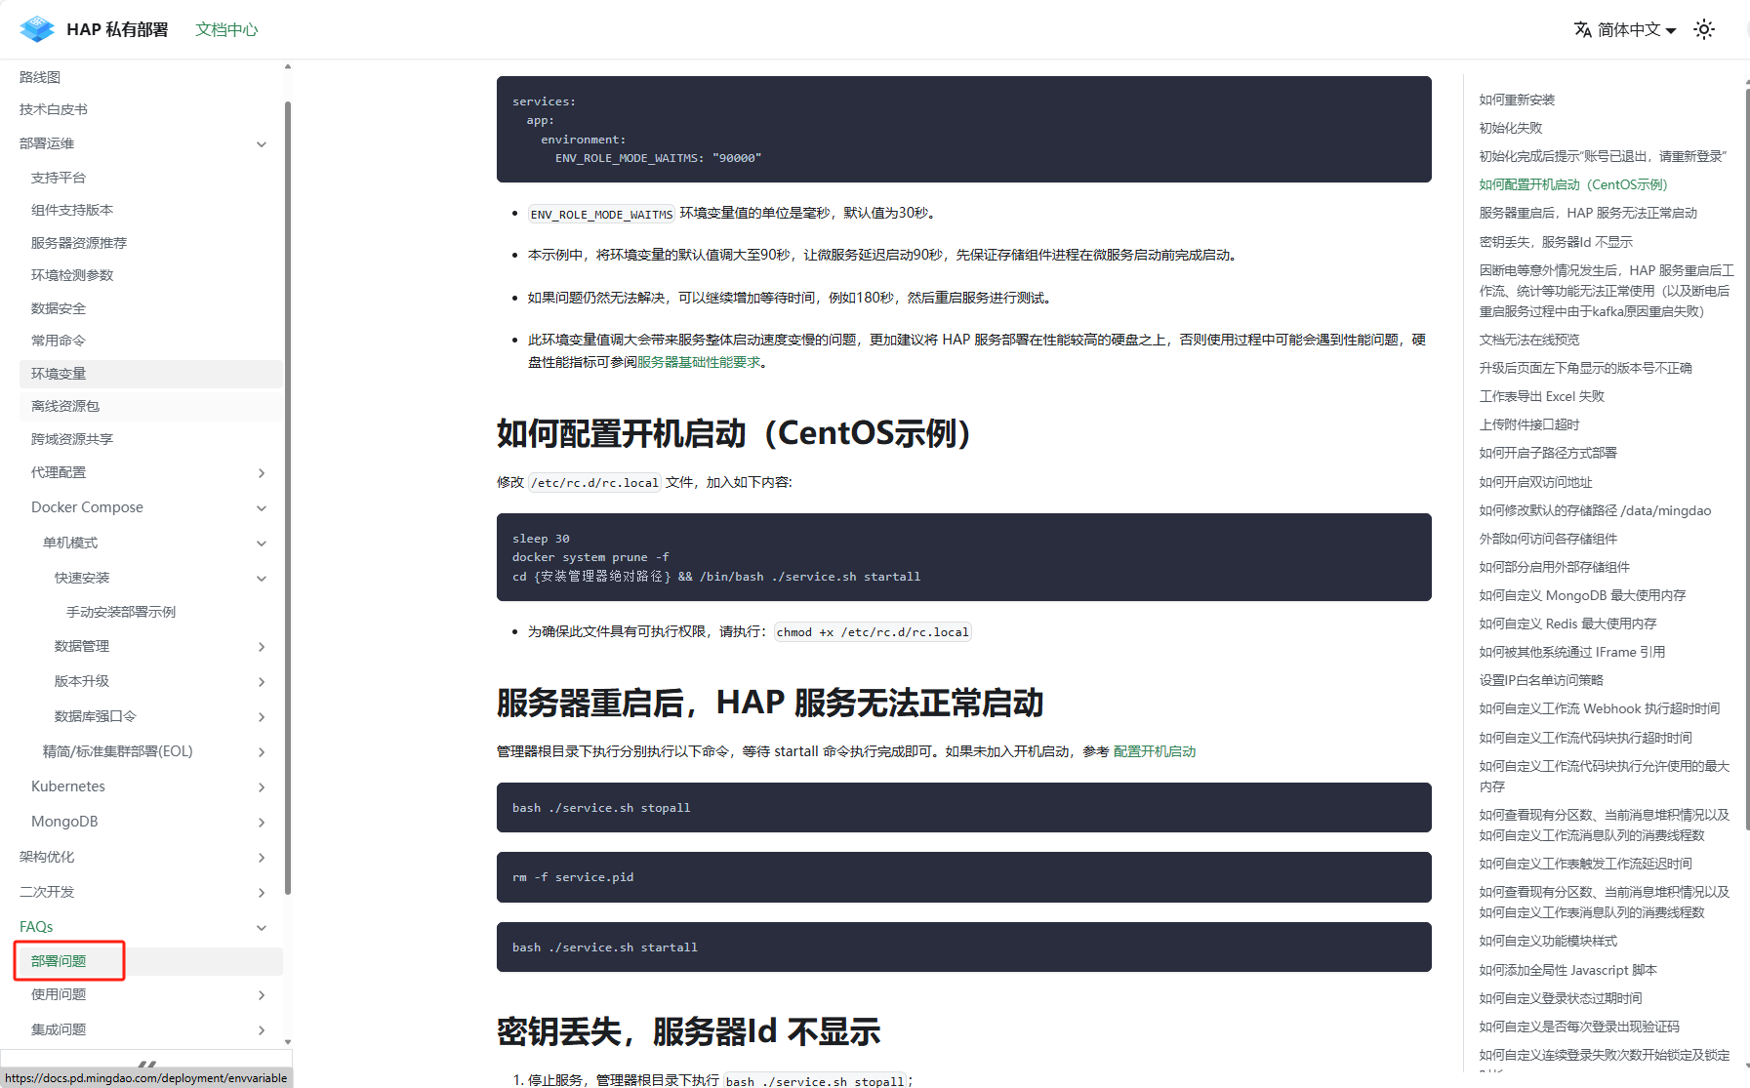Screen dimensions: 1750x1088
Task: Open 离线资源包 sidebar page
Action: (151, 406)
